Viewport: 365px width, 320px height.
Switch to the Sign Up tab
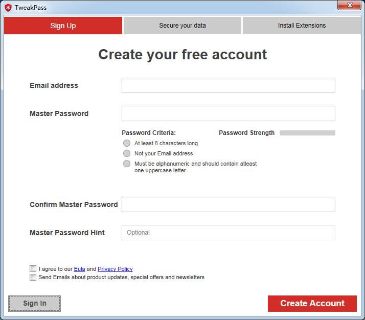click(63, 26)
